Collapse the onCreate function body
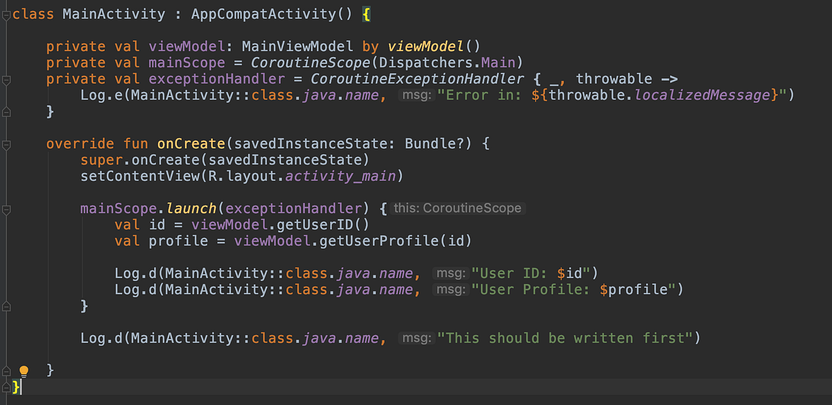This screenshot has width=832, height=405. (x=6, y=143)
